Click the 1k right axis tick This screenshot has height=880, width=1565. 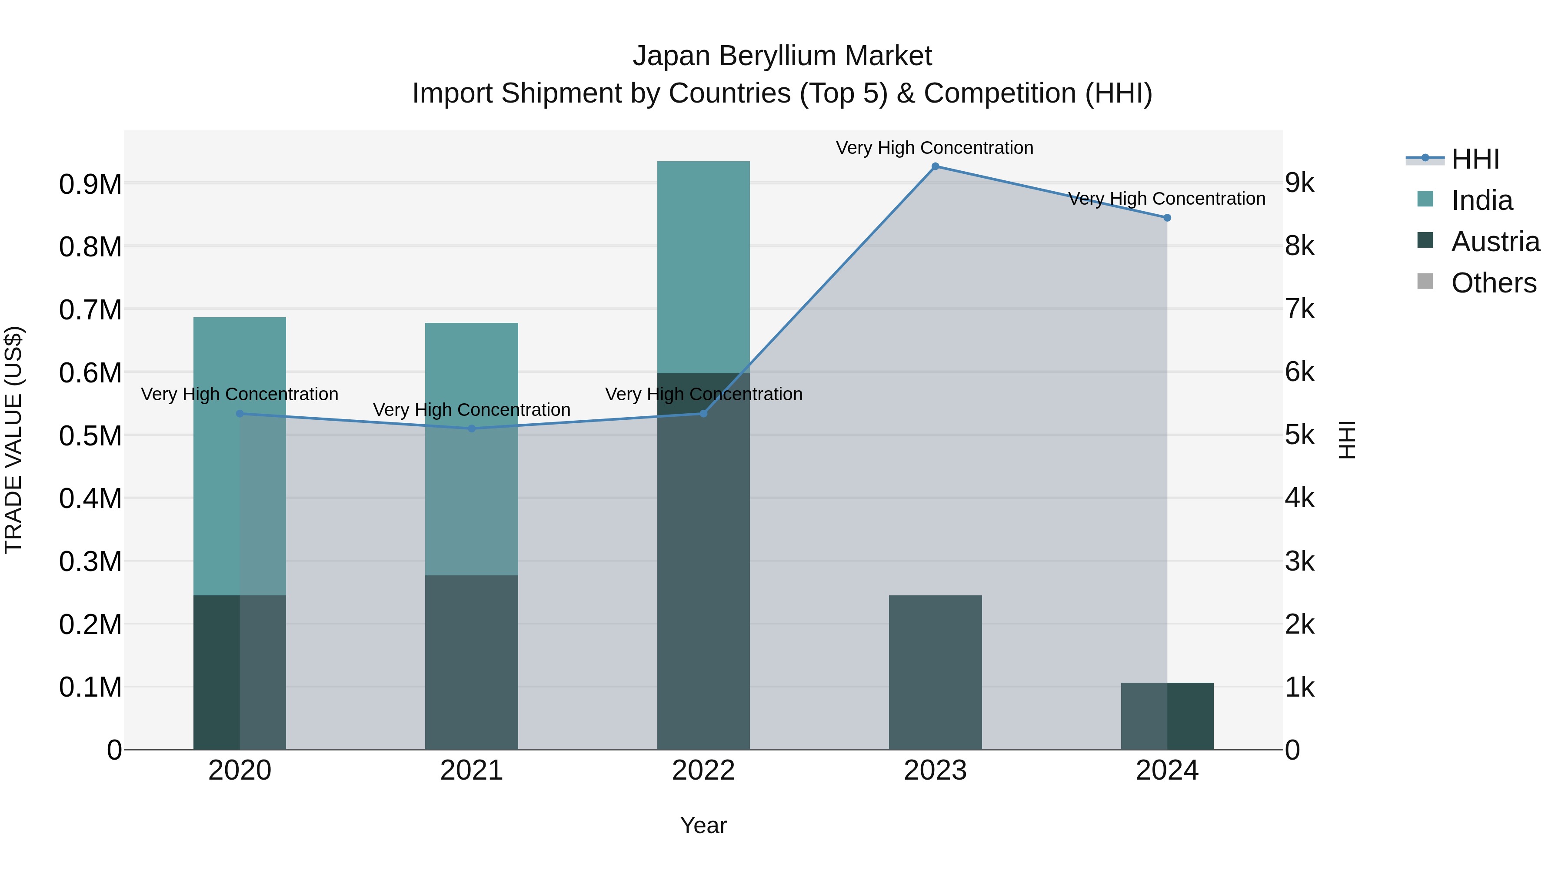click(x=1300, y=687)
